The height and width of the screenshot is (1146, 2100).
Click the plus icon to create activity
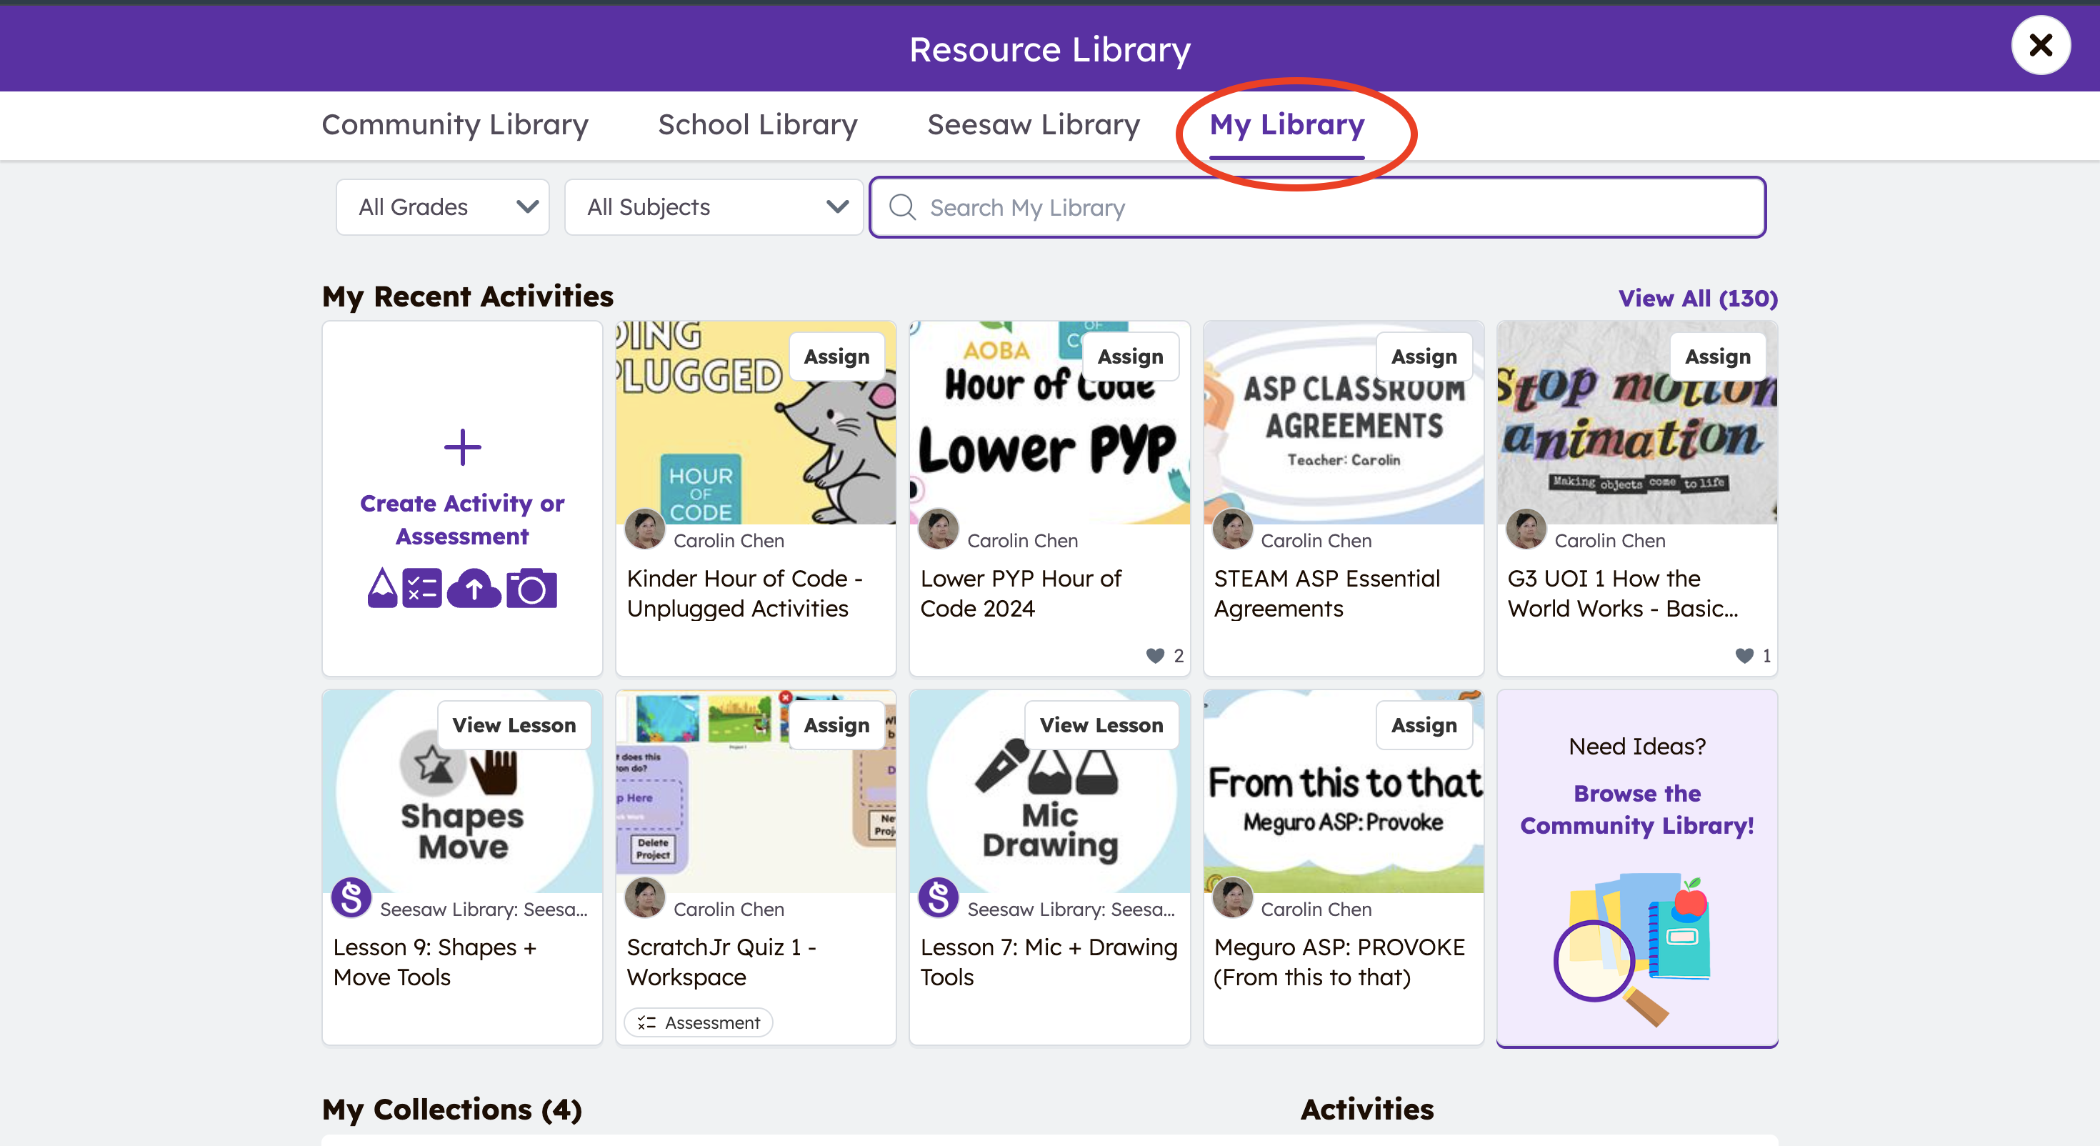click(x=462, y=447)
